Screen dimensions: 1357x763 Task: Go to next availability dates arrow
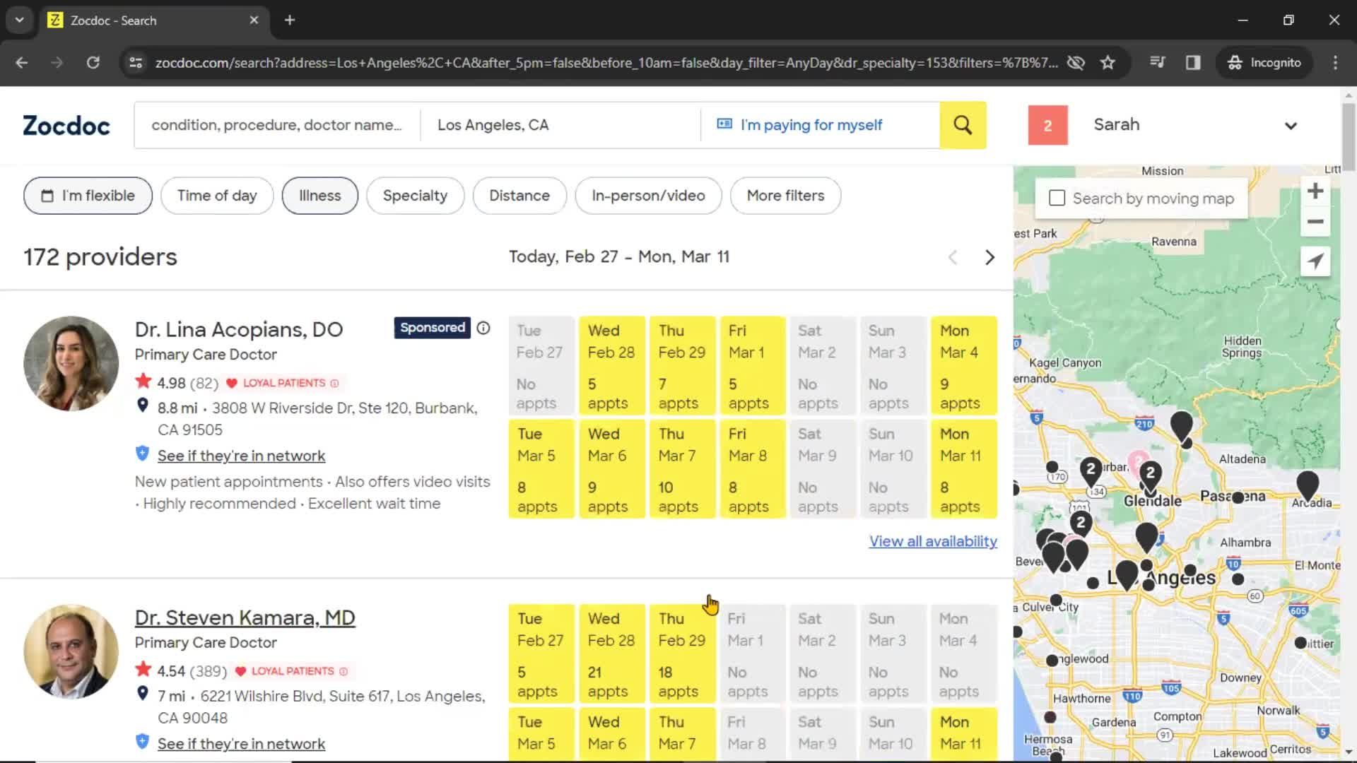coord(989,257)
